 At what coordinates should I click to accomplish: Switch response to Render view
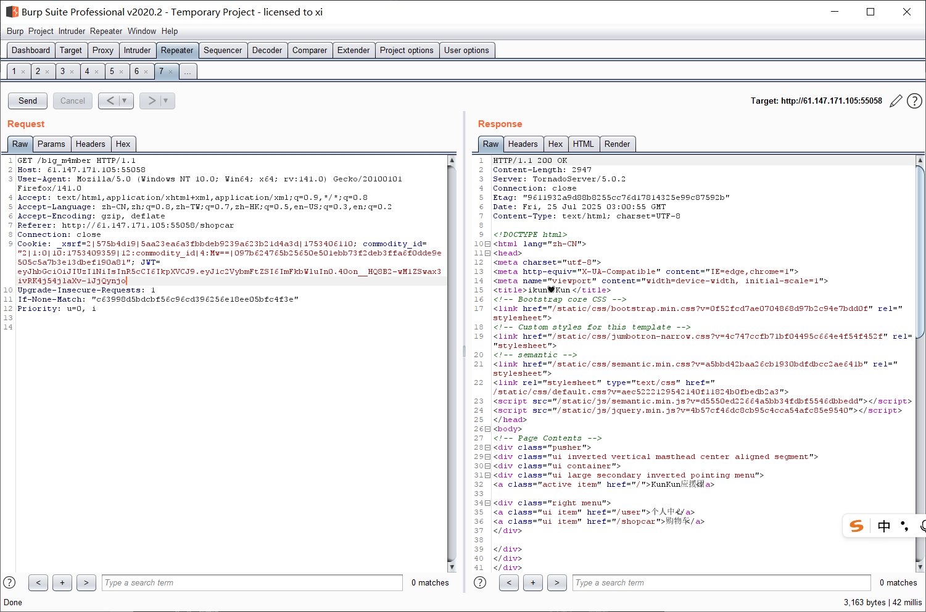tap(617, 144)
